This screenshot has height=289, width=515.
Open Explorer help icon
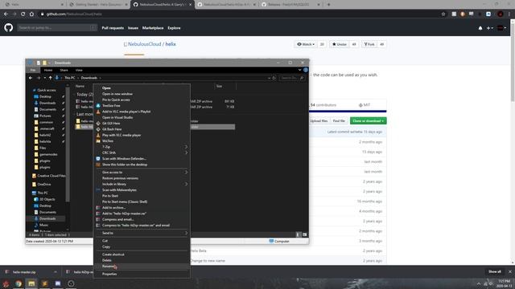306,70
